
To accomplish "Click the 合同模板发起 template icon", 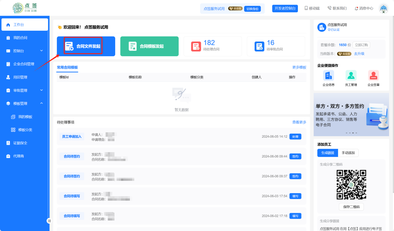I will coord(133,46).
